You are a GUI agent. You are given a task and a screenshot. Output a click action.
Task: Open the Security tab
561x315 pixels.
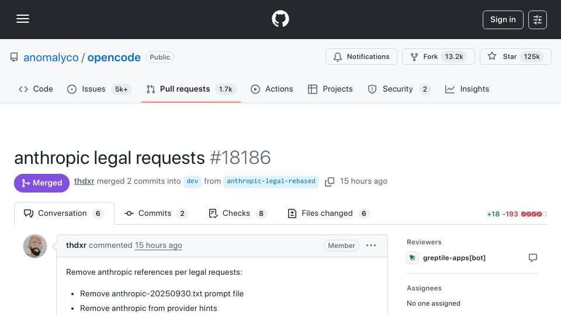399,89
